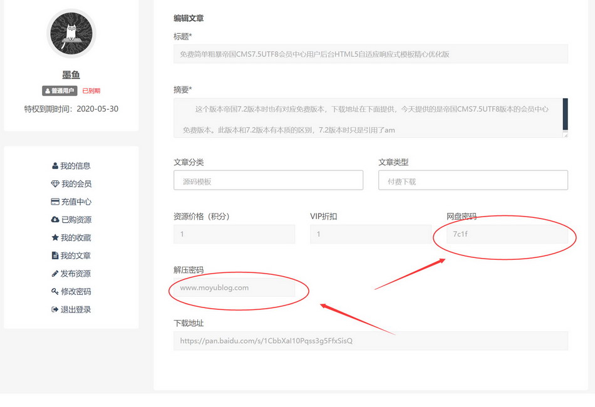Select 修改密码 to change password
Screen dimensions: 595x407
click(76, 291)
